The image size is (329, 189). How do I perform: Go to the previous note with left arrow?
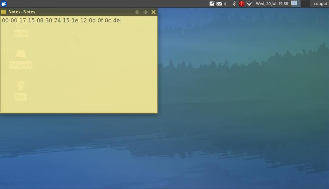point(137,12)
